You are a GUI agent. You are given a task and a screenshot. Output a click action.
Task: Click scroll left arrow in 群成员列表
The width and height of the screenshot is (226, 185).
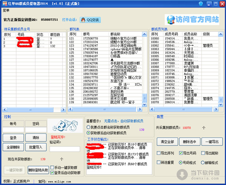point(152,109)
